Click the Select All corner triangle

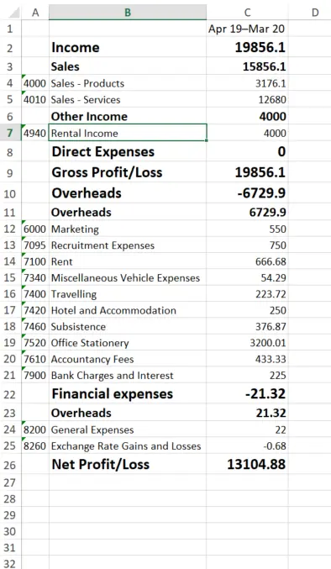click(13, 13)
